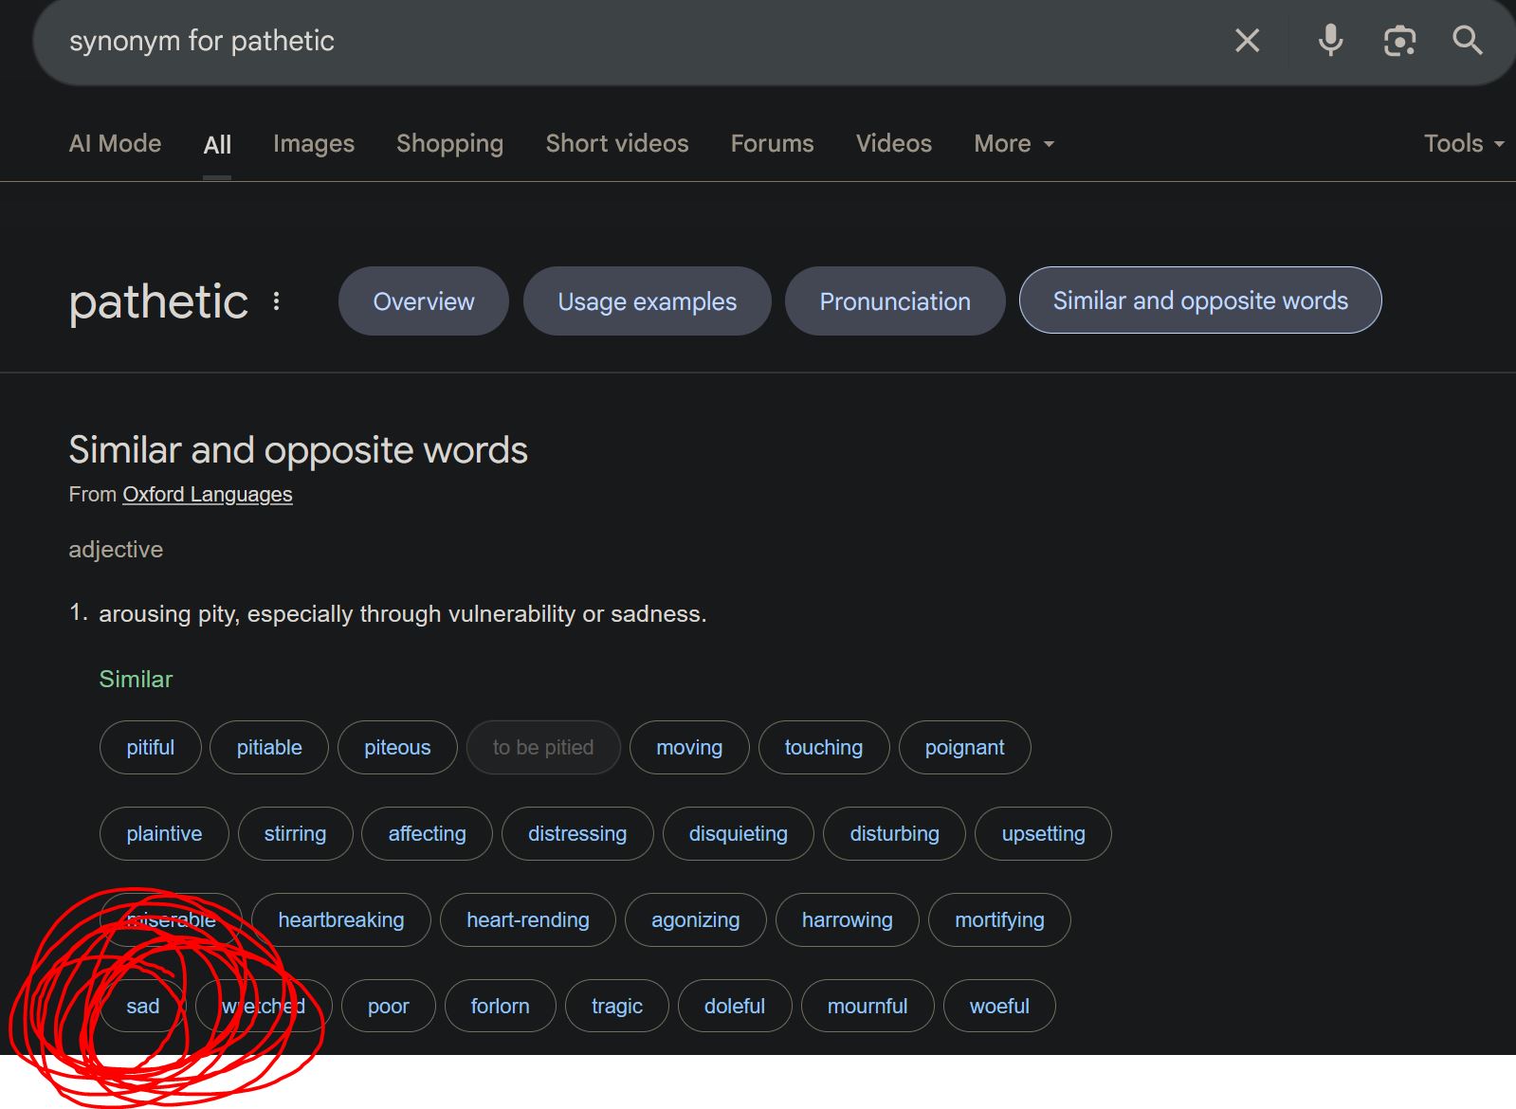Start voice search with the microphone icon
Screen dimensions: 1516x1109
pyautogui.click(x=1330, y=41)
